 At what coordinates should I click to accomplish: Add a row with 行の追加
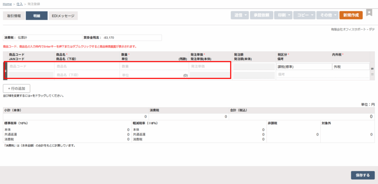(x=17, y=88)
